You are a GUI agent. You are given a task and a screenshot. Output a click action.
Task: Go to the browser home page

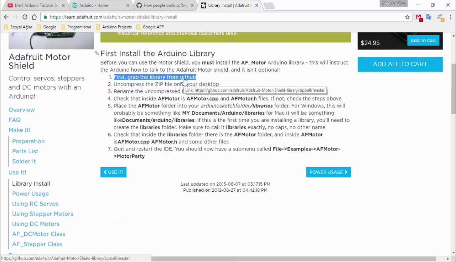pos(34,17)
